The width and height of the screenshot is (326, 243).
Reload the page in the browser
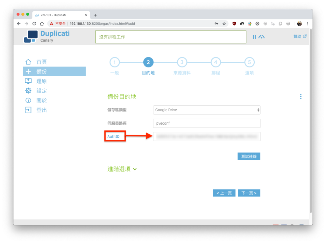click(34, 24)
